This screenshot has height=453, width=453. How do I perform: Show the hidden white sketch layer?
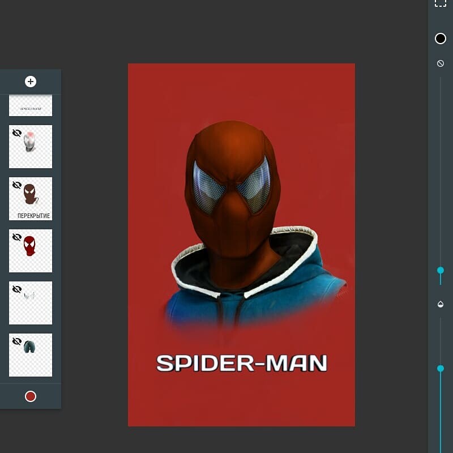[17, 289]
